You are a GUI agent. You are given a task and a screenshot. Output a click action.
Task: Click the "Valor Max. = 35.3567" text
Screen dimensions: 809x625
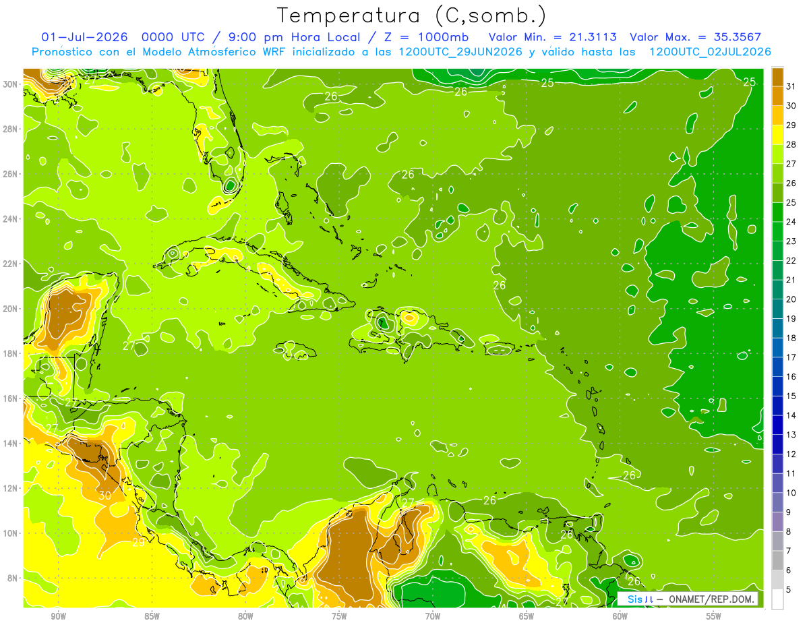(696, 37)
